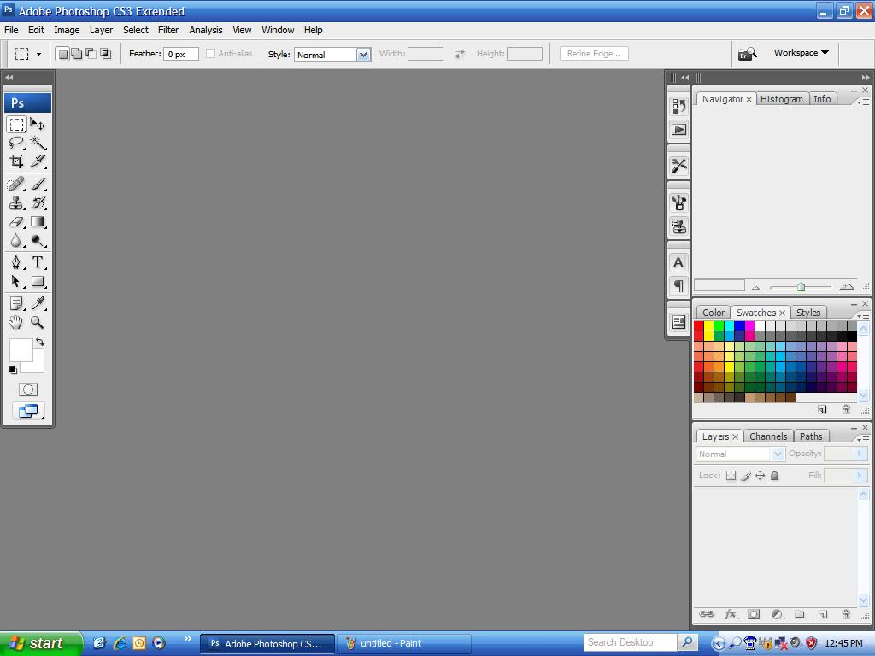The height and width of the screenshot is (656, 875).
Task: Open untitled - Paint from taskbar
Action: point(403,643)
